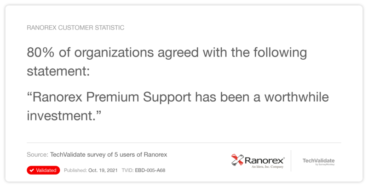Viewport: 368px width, 187px height.
Task: Click the 'Source:' label
Action: coord(38,155)
